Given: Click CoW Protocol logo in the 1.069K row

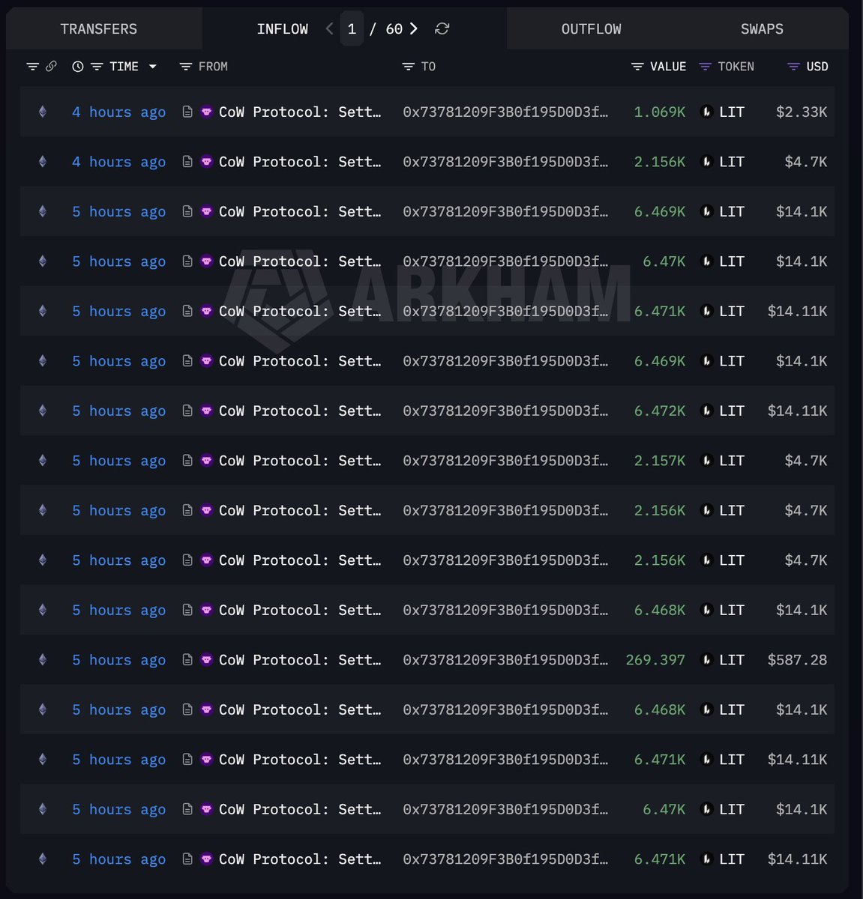Looking at the screenshot, I should pyautogui.click(x=207, y=112).
